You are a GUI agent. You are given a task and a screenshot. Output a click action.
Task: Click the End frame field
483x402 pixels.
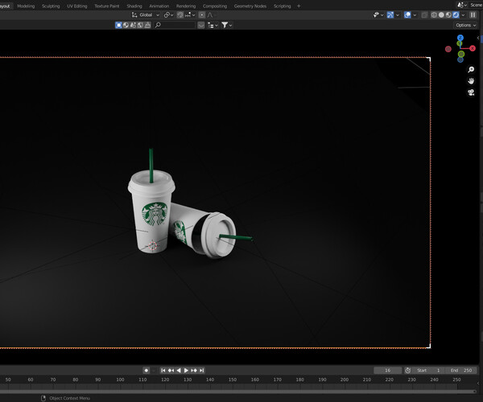point(460,371)
